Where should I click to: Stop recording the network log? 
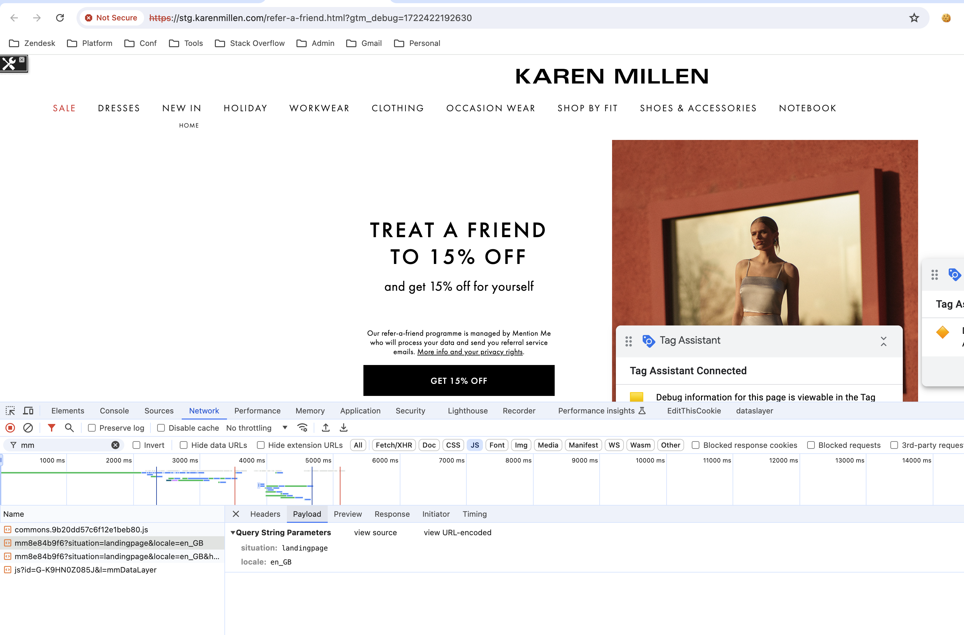[x=10, y=428]
